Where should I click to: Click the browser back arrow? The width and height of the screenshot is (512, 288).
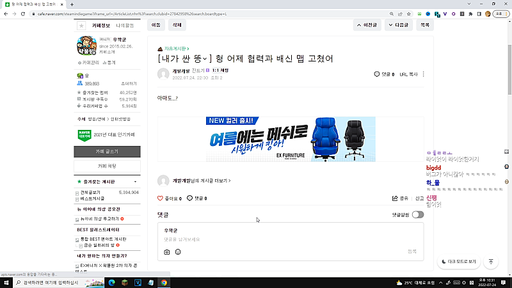tap(6, 14)
